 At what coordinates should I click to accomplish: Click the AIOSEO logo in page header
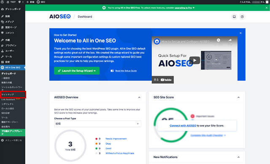click(60, 16)
